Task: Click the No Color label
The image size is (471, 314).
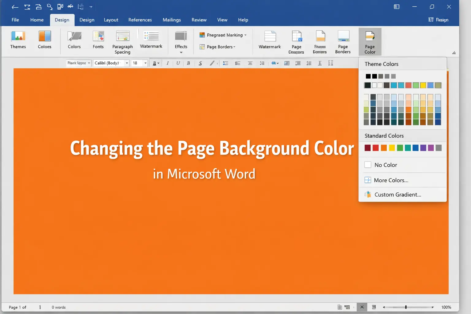Action: point(386,165)
